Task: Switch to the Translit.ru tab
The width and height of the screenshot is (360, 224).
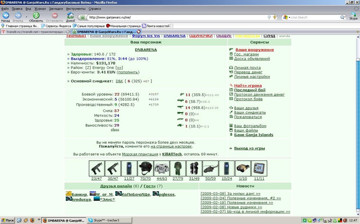Action: [x=35, y=32]
